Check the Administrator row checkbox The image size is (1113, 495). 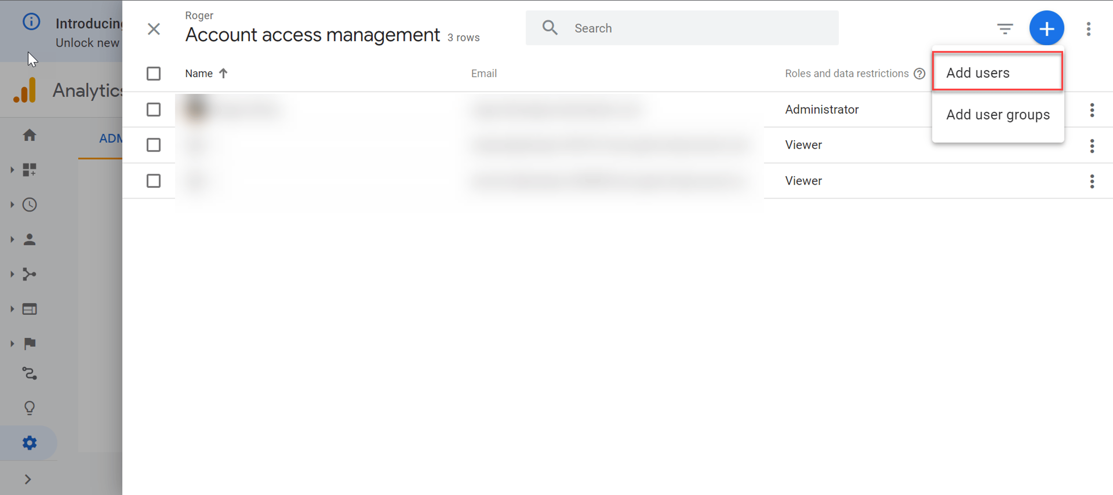click(153, 109)
